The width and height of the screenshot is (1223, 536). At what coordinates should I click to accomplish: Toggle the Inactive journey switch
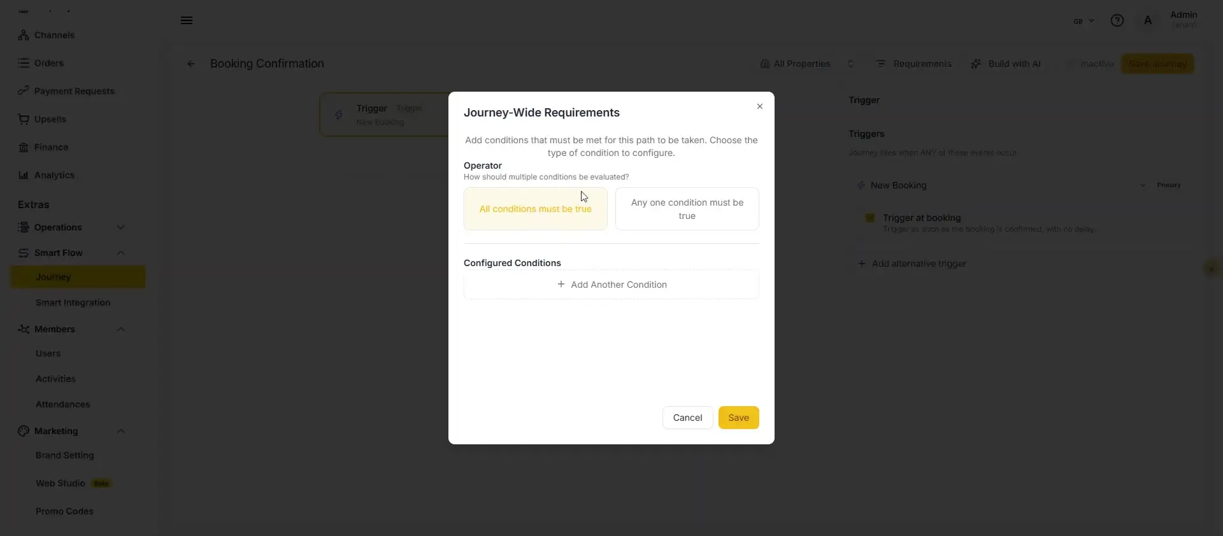pyautogui.click(x=1071, y=64)
